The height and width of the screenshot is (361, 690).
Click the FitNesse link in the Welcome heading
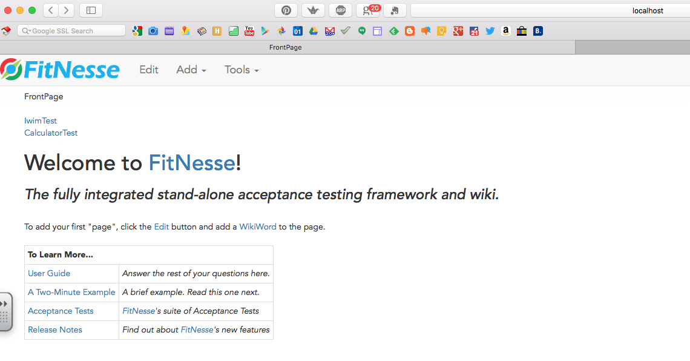(x=192, y=163)
